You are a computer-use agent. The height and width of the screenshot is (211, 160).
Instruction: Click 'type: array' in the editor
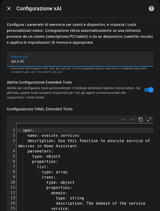pos(55,172)
